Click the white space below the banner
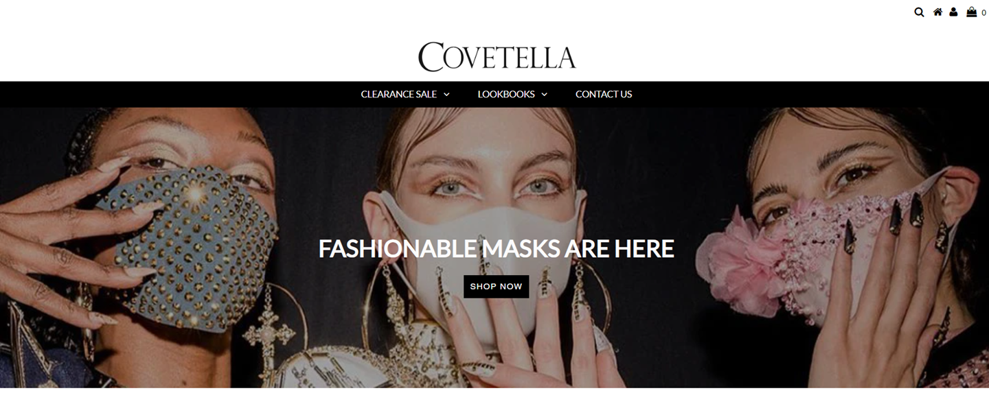 coord(494,403)
